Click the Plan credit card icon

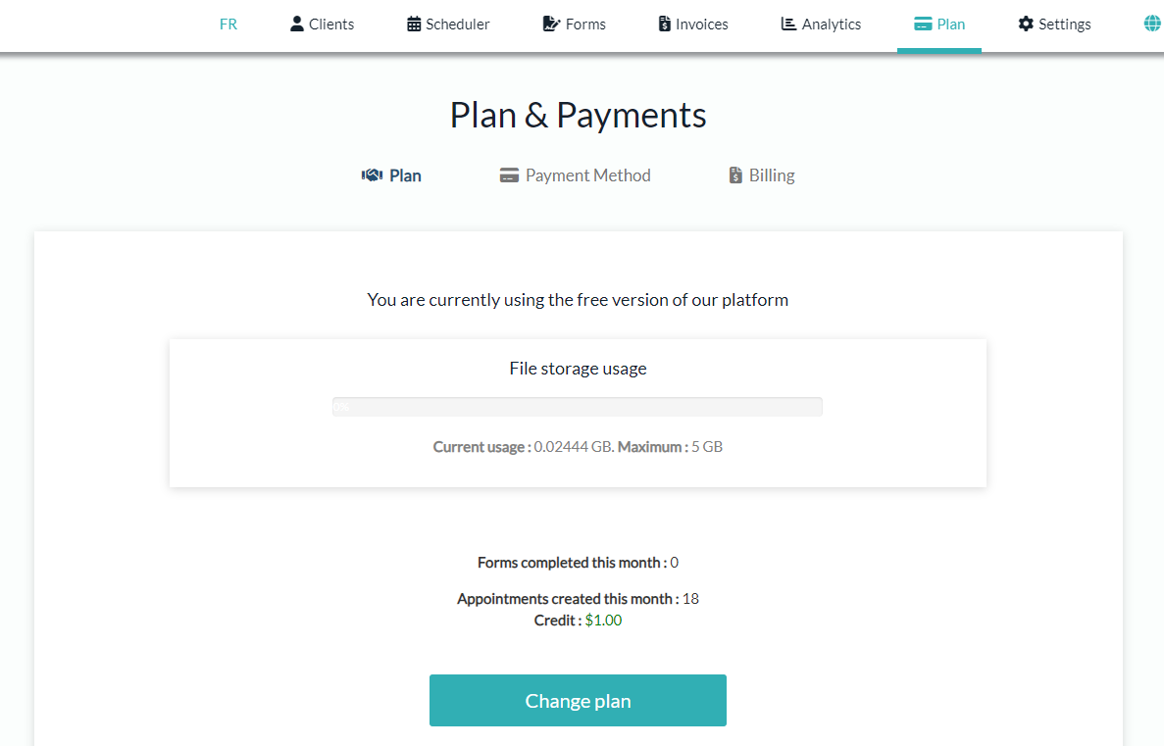coord(923,24)
